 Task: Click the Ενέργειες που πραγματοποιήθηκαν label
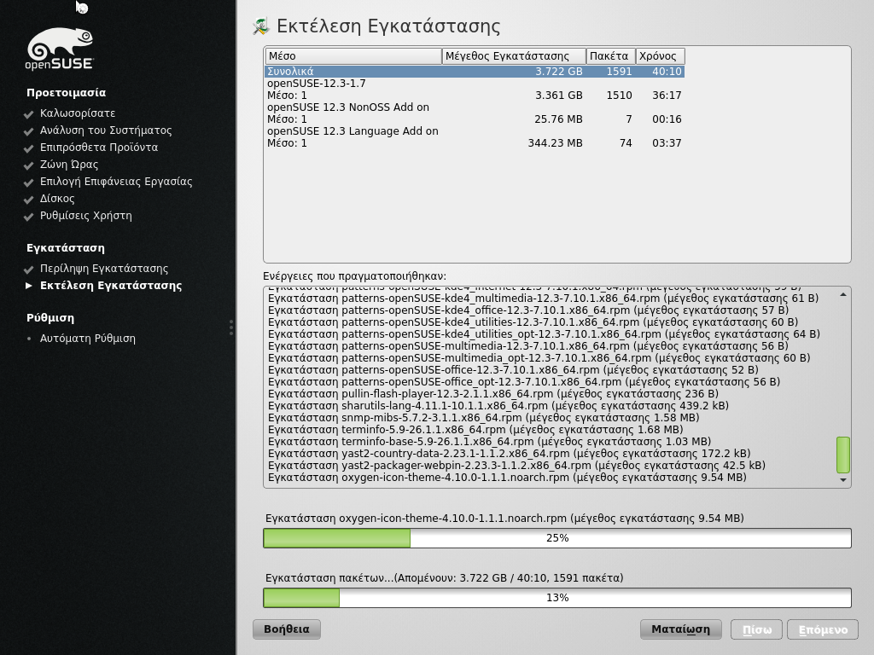coord(354,276)
